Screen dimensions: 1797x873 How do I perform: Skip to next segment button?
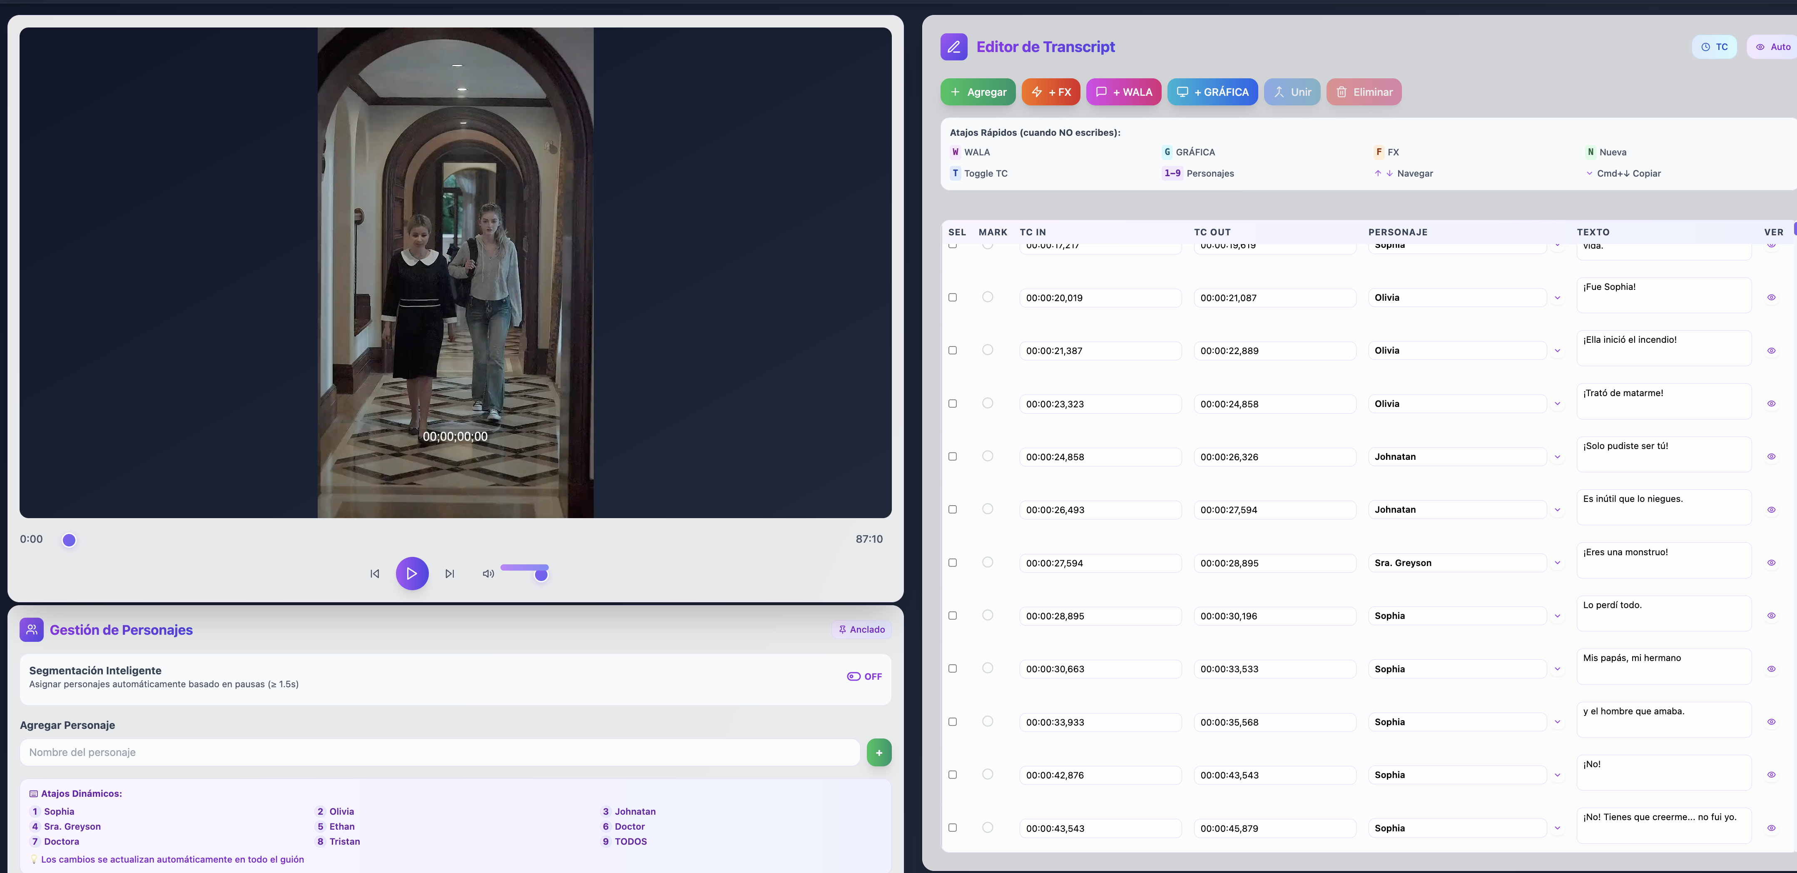[x=450, y=574]
